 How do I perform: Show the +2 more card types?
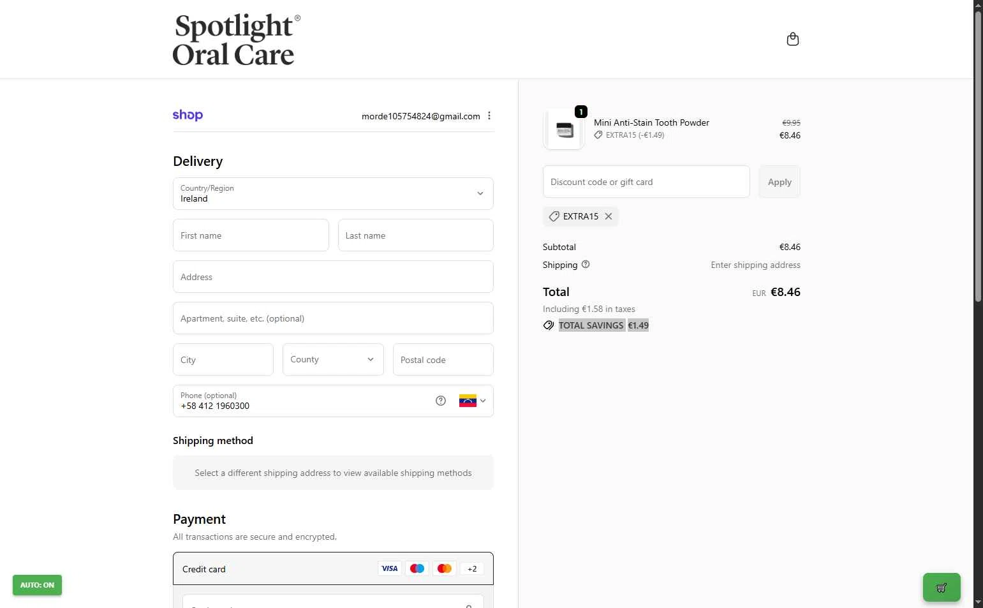pyautogui.click(x=472, y=568)
